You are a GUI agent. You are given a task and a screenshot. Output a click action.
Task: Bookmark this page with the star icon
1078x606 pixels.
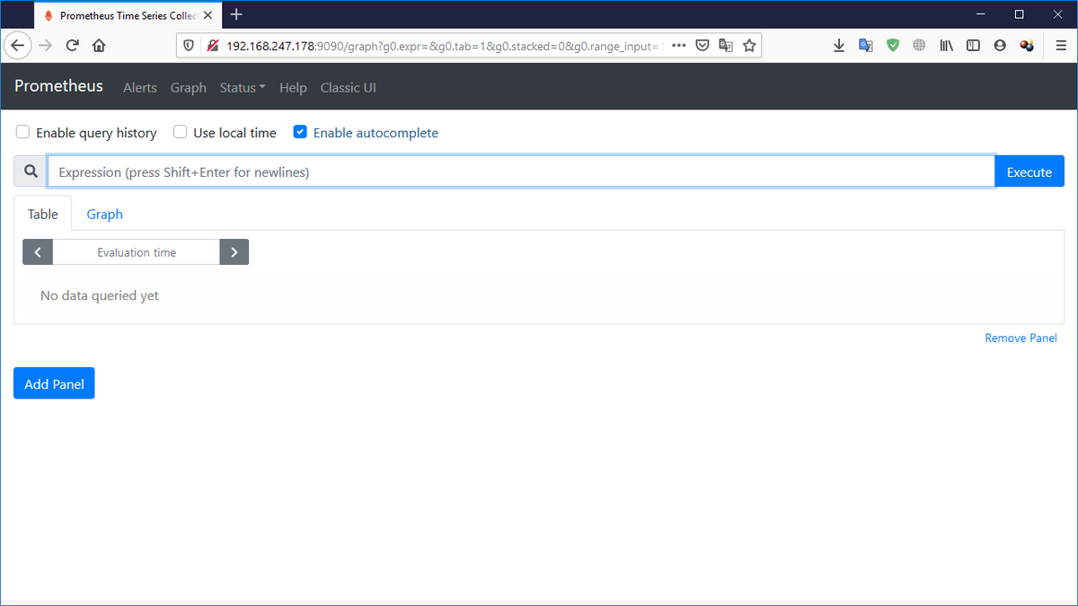(749, 45)
